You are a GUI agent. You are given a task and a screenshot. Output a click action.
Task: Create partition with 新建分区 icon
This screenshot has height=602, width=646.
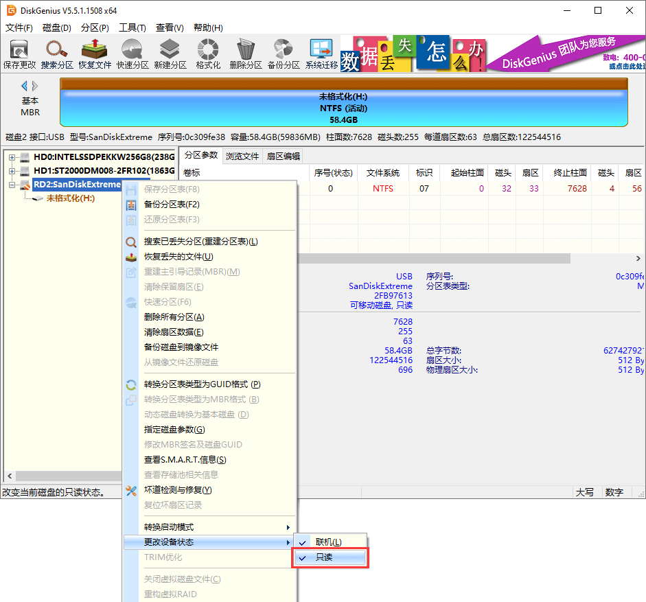click(x=169, y=53)
